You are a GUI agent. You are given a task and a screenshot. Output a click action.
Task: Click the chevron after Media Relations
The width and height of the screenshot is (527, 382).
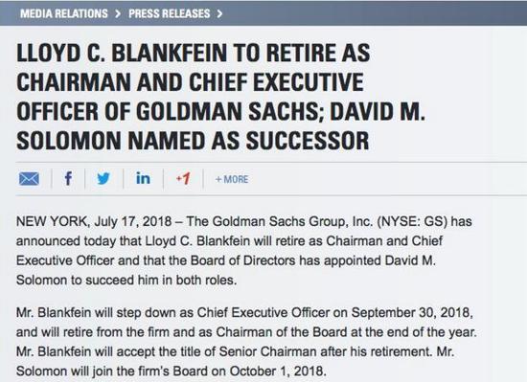118,13
